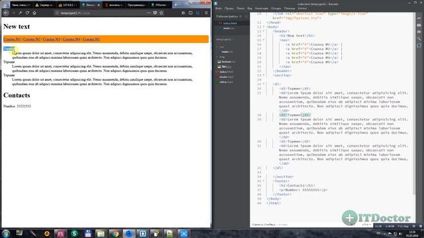Switch to the Сервер browser tab
This screenshot has width=424, height=238.
click(44, 5)
